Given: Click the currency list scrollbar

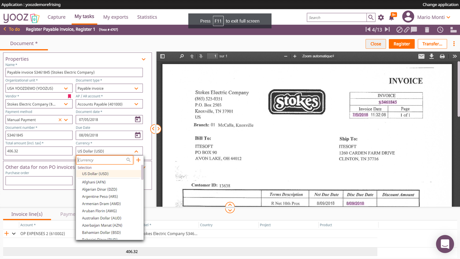Looking at the screenshot, I should (x=142, y=172).
